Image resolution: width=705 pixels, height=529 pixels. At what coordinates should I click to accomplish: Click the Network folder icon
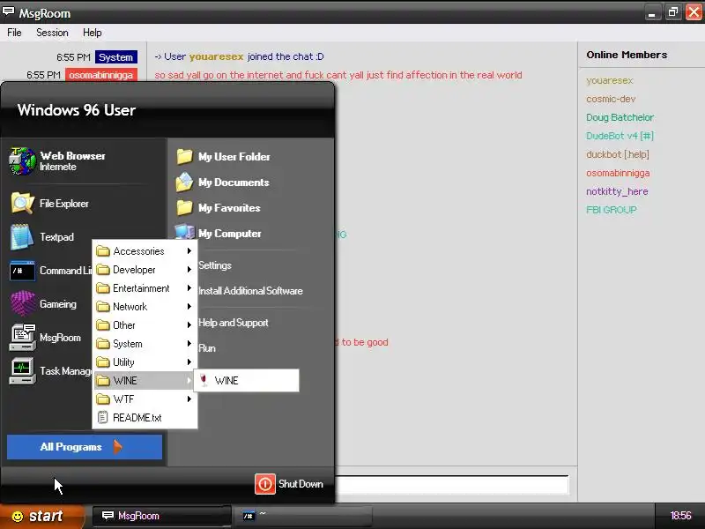coord(103,307)
